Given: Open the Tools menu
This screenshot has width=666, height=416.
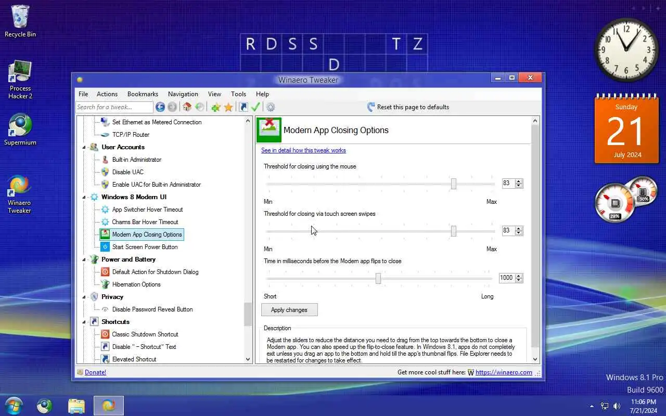Looking at the screenshot, I should [238, 94].
